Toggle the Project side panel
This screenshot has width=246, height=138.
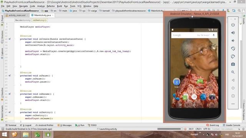coord(2,20)
